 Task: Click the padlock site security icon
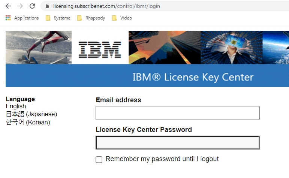pos(47,6)
